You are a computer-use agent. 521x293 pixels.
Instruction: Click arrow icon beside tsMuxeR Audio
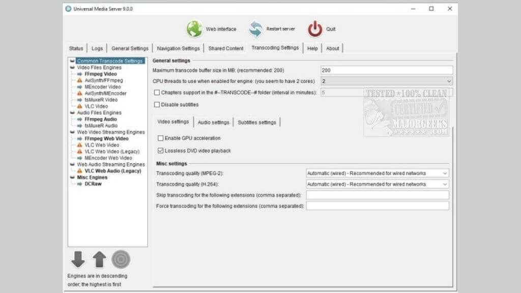coord(80,126)
